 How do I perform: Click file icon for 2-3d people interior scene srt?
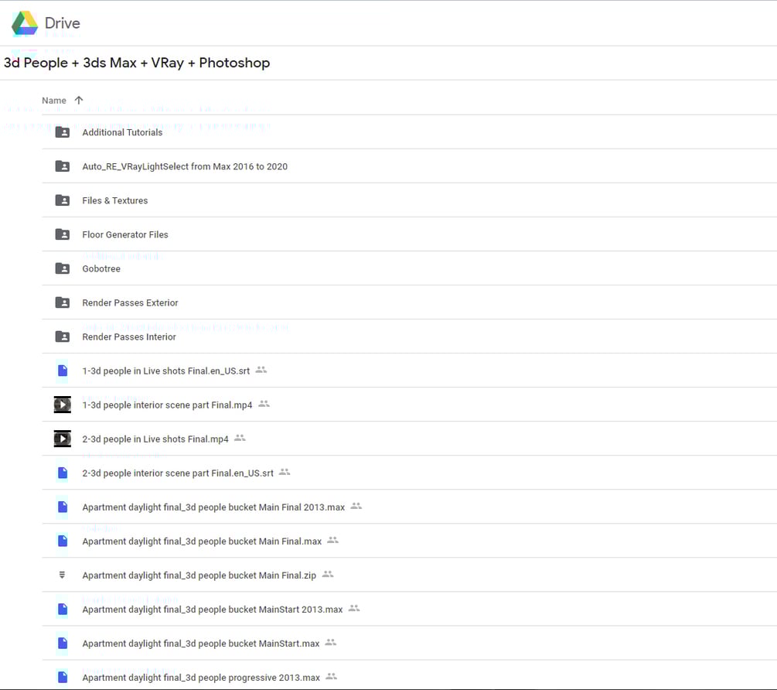click(x=63, y=473)
